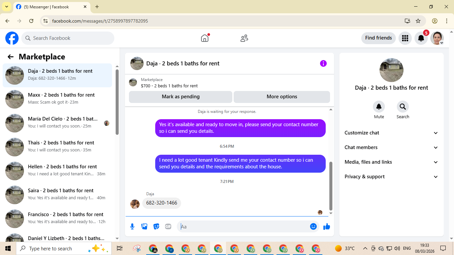Screen dimensions: 454x255
Task: Open the $700 Marketplace listing link
Action: click(x=169, y=86)
